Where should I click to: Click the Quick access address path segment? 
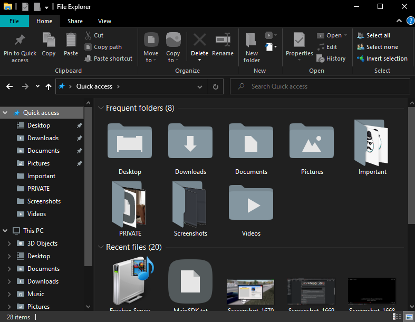pyautogui.click(x=94, y=86)
